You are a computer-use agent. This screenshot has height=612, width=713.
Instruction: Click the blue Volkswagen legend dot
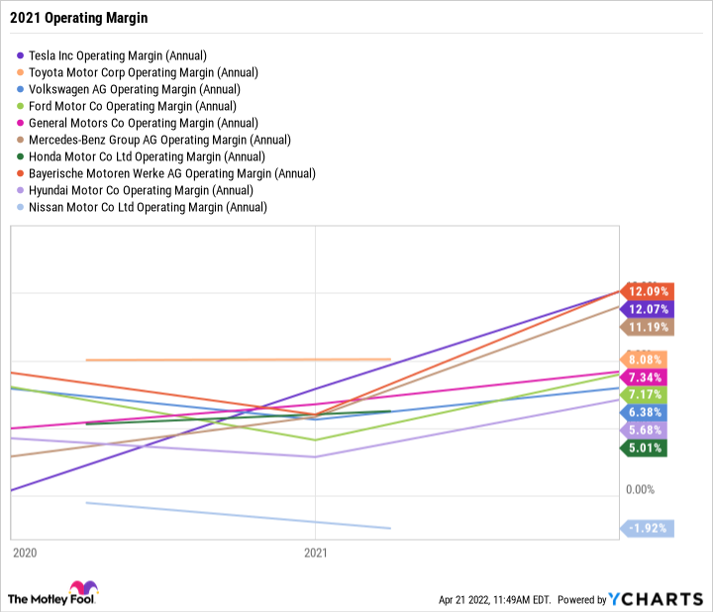point(21,90)
